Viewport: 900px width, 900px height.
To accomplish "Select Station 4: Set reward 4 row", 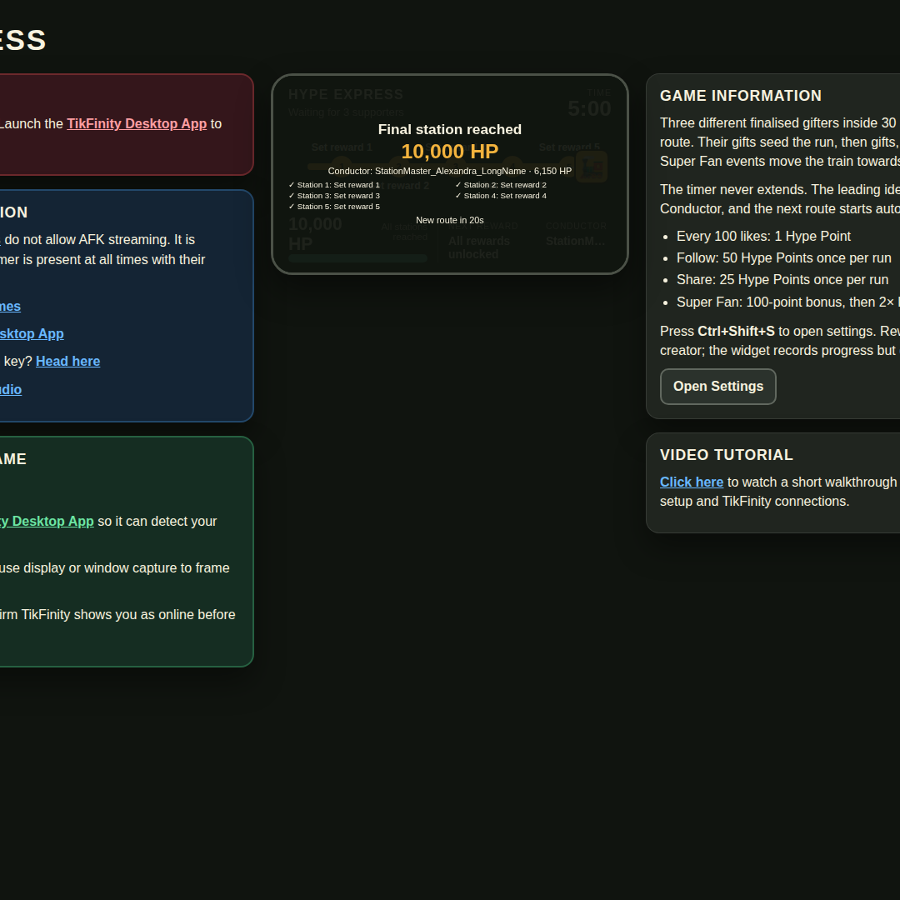I will pos(501,196).
